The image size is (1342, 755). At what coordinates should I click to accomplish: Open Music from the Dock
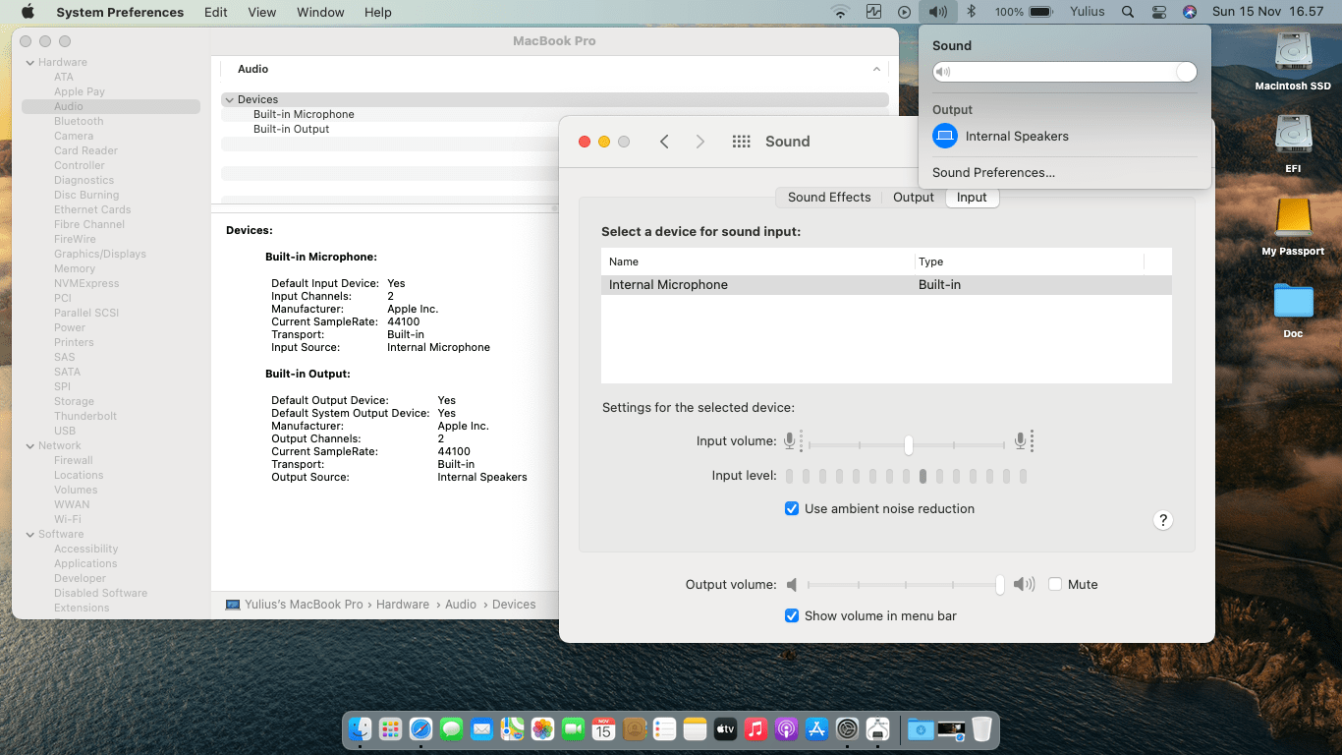[755, 729]
